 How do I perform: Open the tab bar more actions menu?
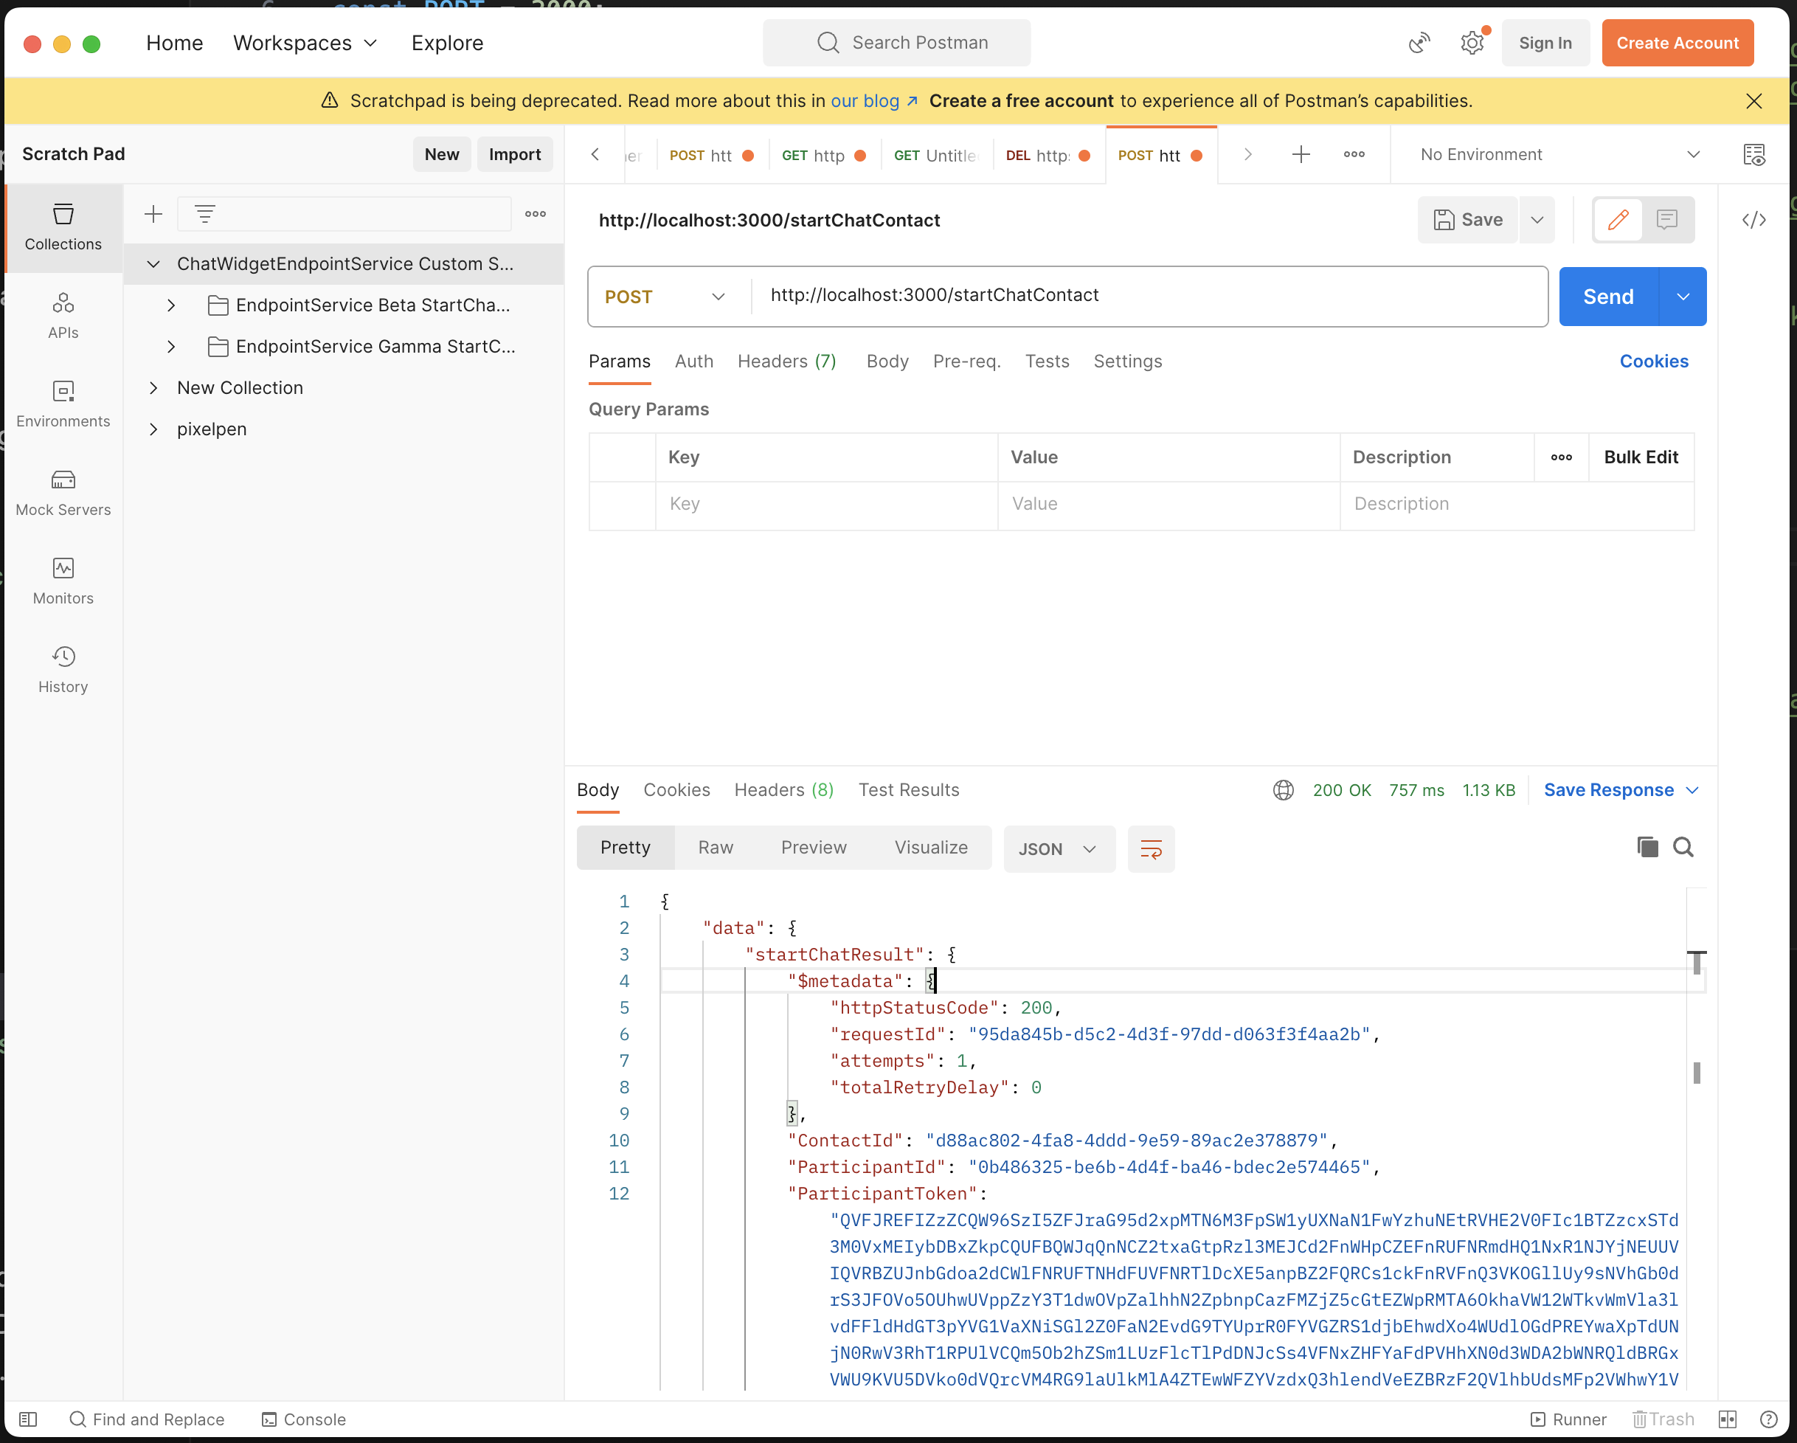(x=1354, y=154)
